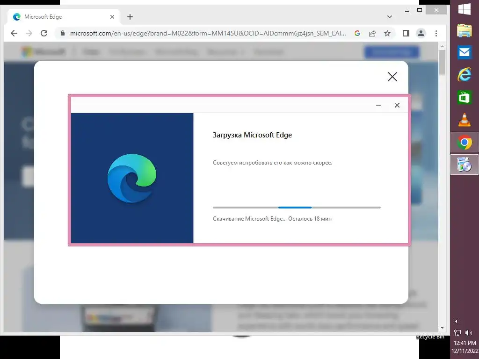This screenshot has height=359, width=479.
Task: Minimize the Edge installer dialog
Action: 378,105
